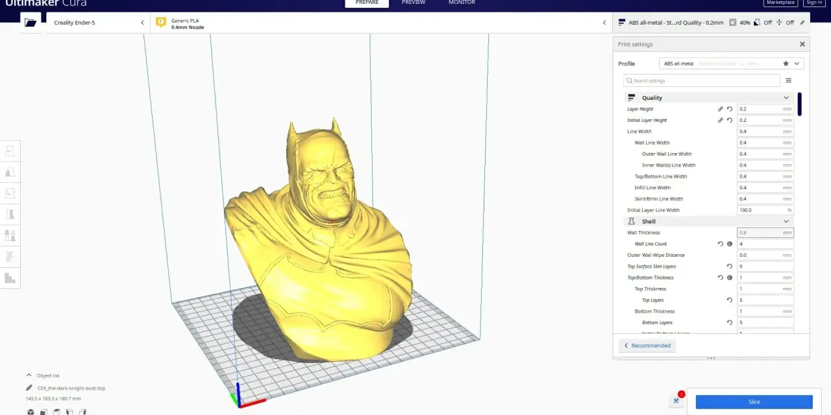Reset Top Surface Skin Layers value
The width and height of the screenshot is (831, 415).
point(730,267)
